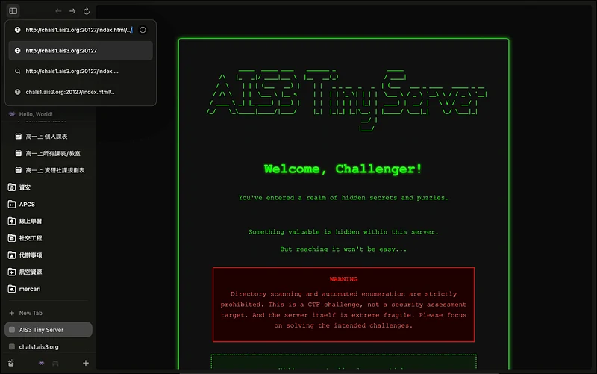Click the site info icon in URL bar
The height and width of the screenshot is (374, 597).
pyautogui.click(x=143, y=30)
